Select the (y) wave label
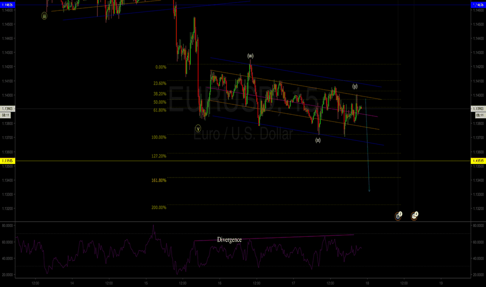Viewport: 486px width, 287px height. (x=355, y=86)
